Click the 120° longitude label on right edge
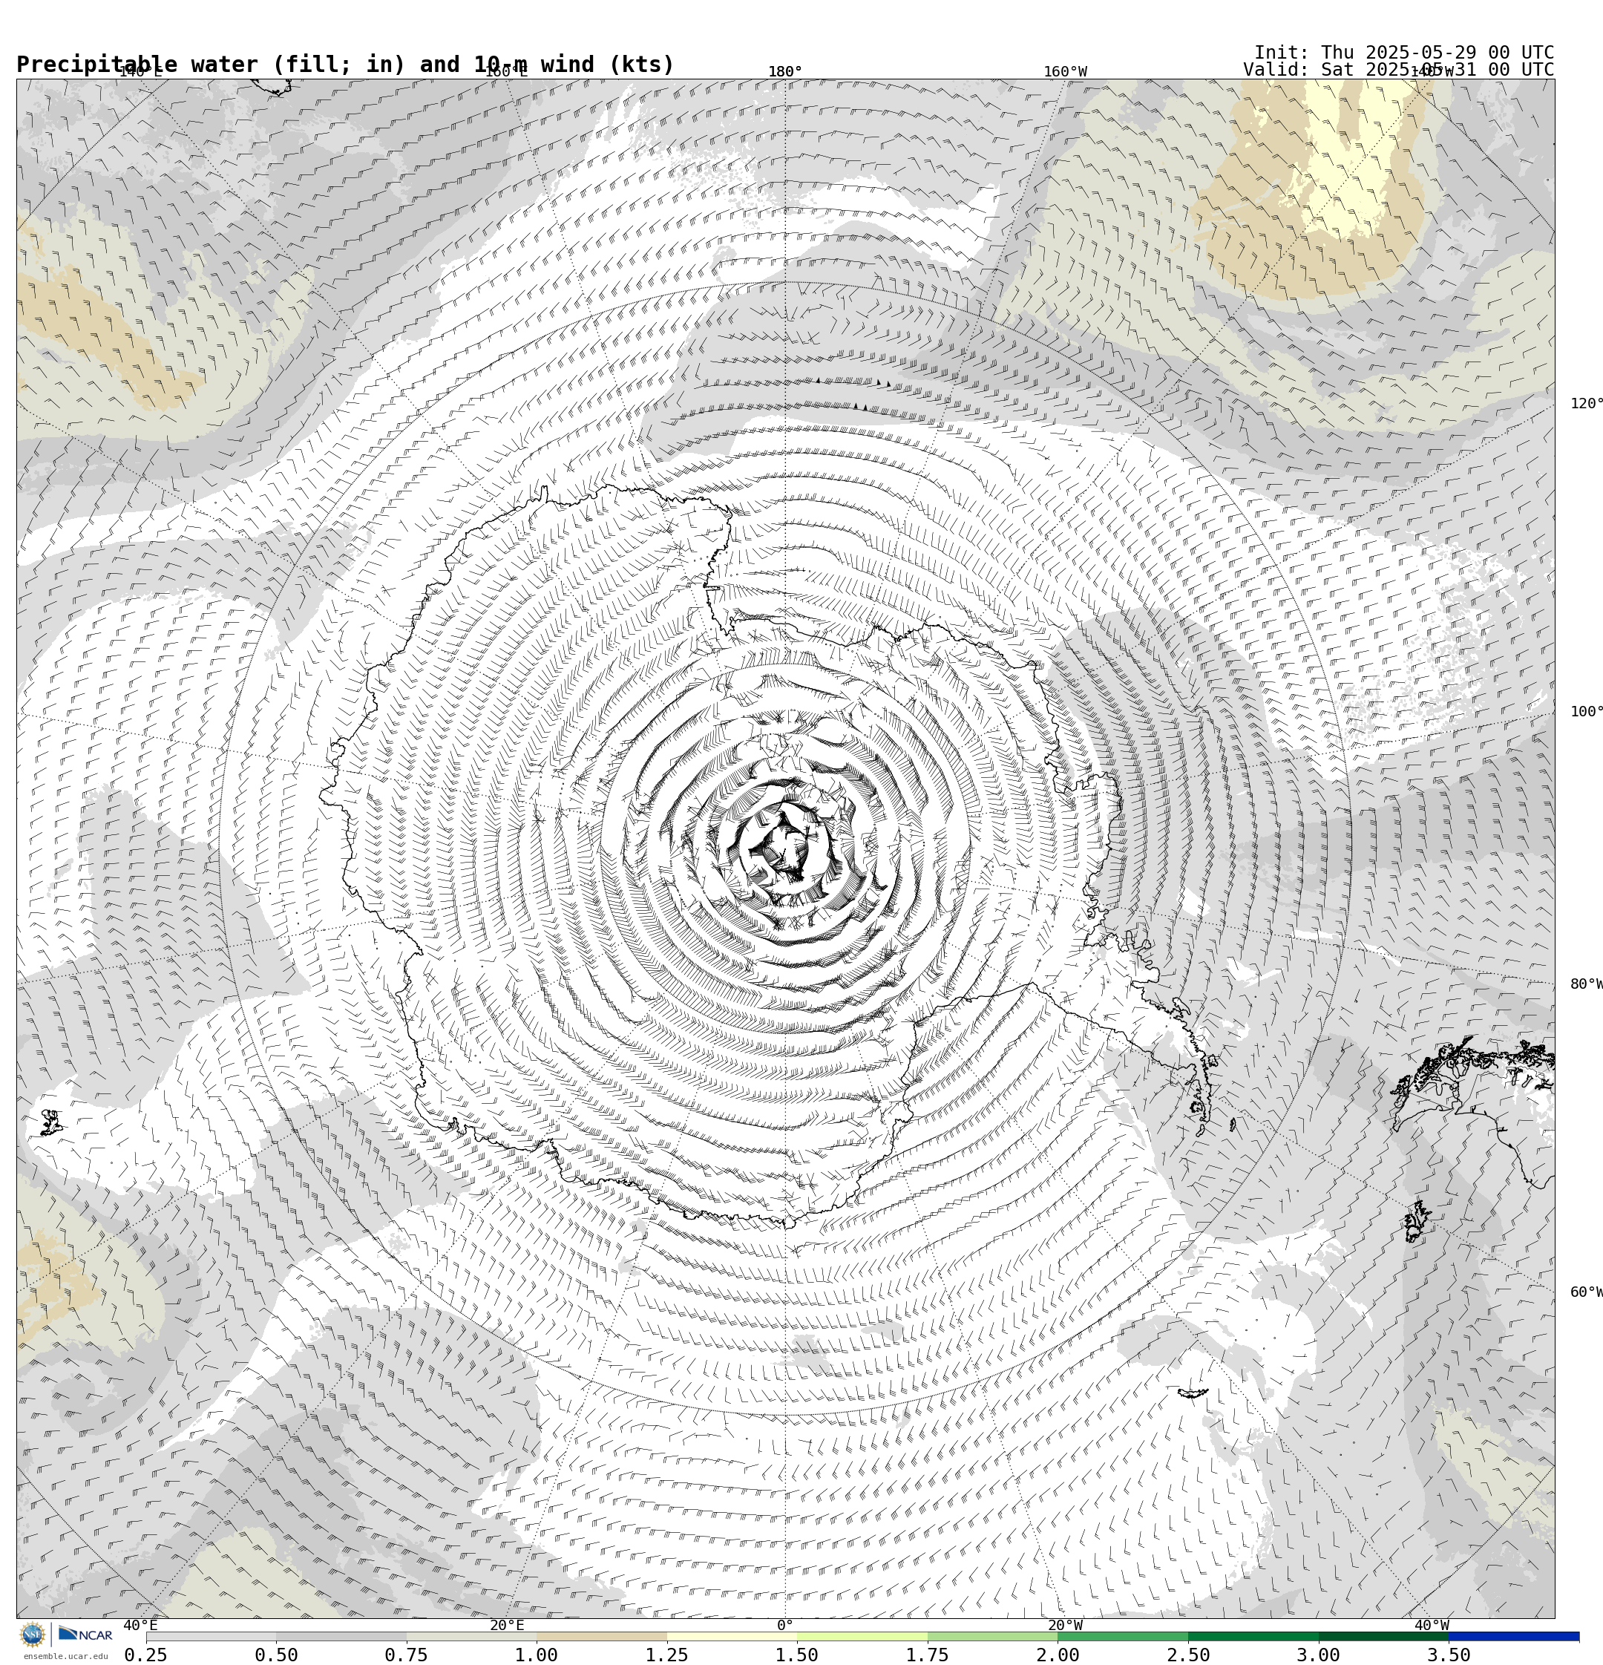This screenshot has height=1665, width=1603. click(1586, 404)
